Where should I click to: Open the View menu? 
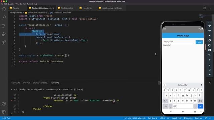tap(17, 4)
